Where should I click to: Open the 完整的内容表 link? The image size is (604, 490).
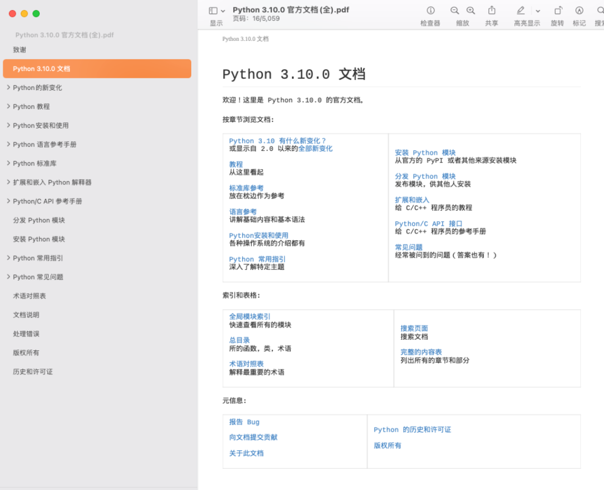coord(422,352)
